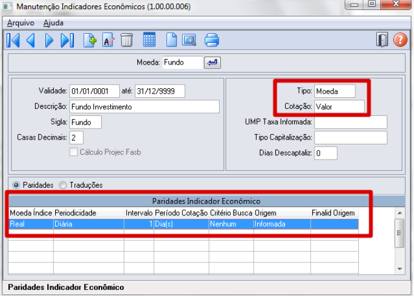The height and width of the screenshot is (296, 414).
Task: Select the Paridades radio button
Action: (x=16, y=185)
